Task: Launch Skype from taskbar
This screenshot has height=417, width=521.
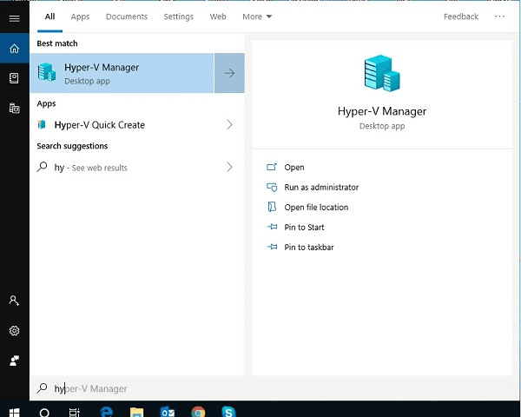Action: (228, 412)
